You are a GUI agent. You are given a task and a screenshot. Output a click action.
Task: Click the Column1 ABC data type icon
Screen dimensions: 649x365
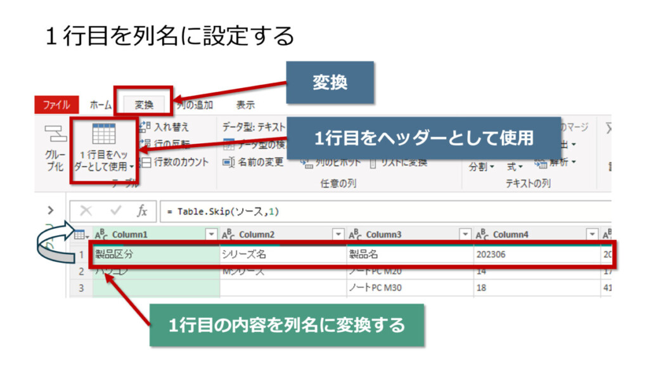point(101,234)
